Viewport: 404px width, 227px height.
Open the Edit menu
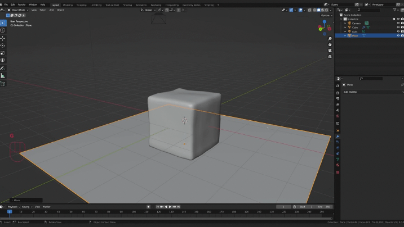click(x=14, y=4)
